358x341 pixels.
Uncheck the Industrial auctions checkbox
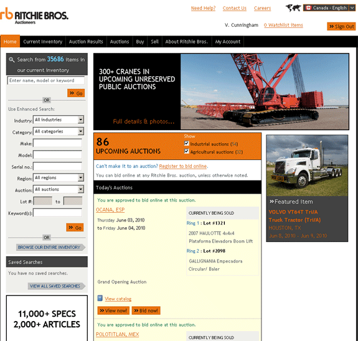point(187,143)
